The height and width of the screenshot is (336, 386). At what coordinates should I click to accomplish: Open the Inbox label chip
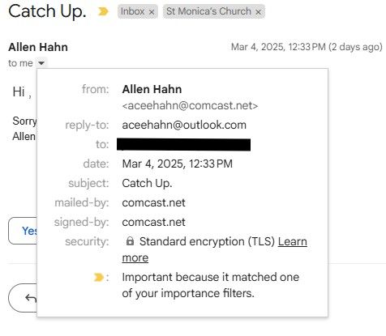(132, 11)
